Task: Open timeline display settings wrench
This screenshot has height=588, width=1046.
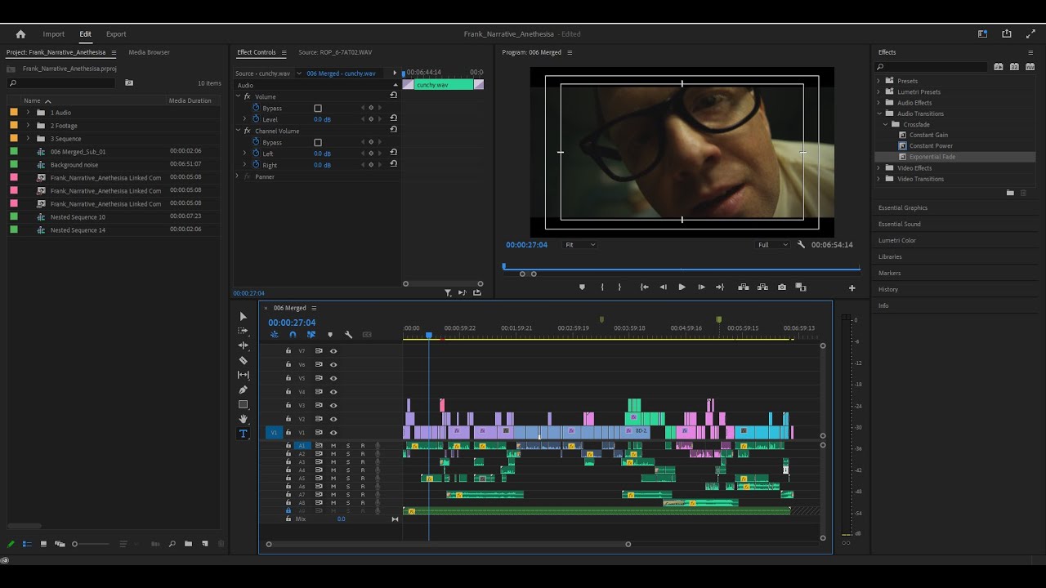Action: pyautogui.click(x=348, y=335)
